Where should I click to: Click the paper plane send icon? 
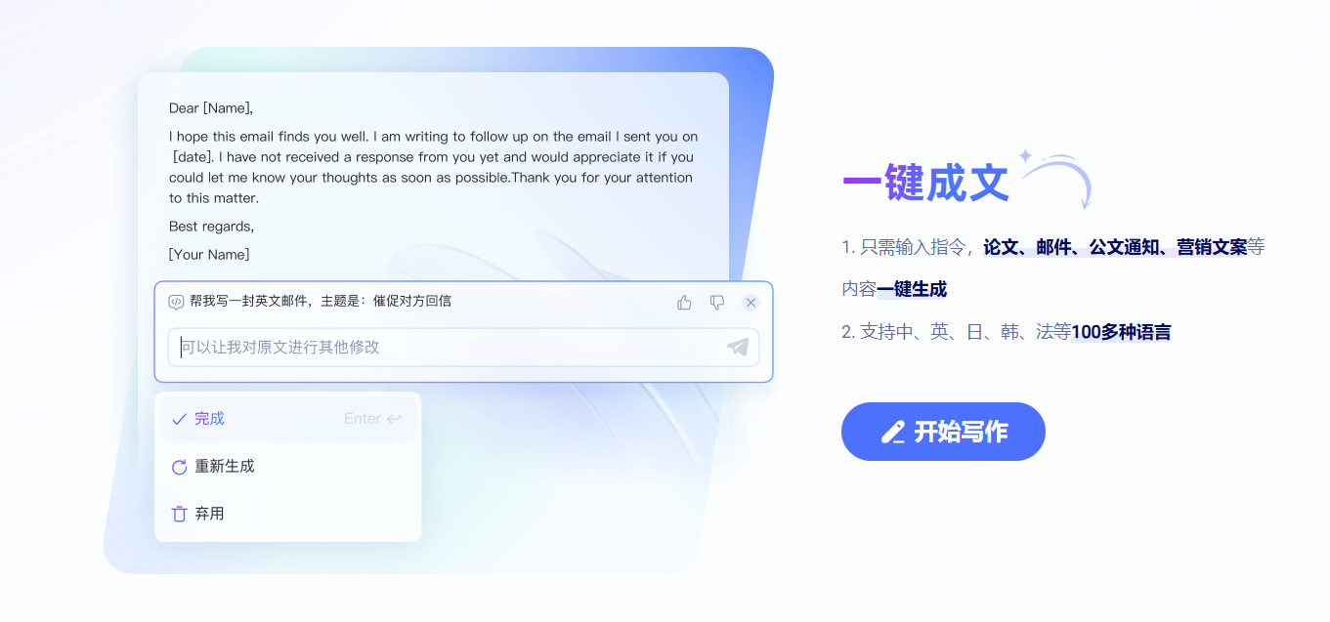738,347
